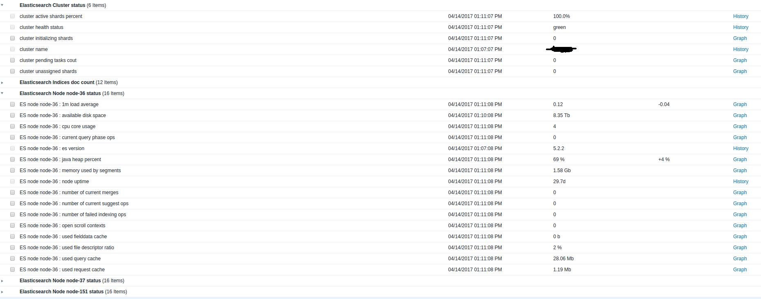Image resolution: width=761 pixels, height=299 pixels.
Task: Click 'ES node node-36 : node uptime' name
Action: pyautogui.click(x=54, y=182)
